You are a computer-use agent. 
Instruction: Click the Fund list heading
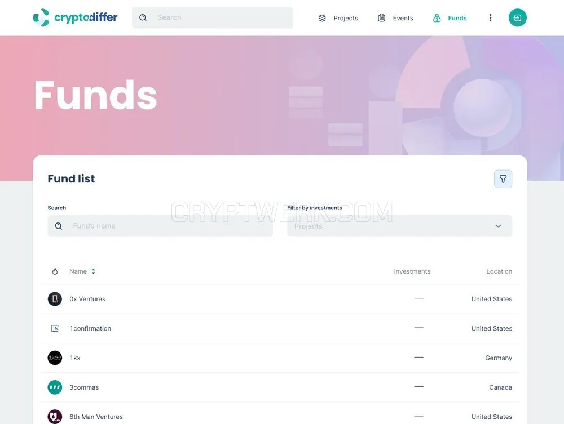[71, 178]
